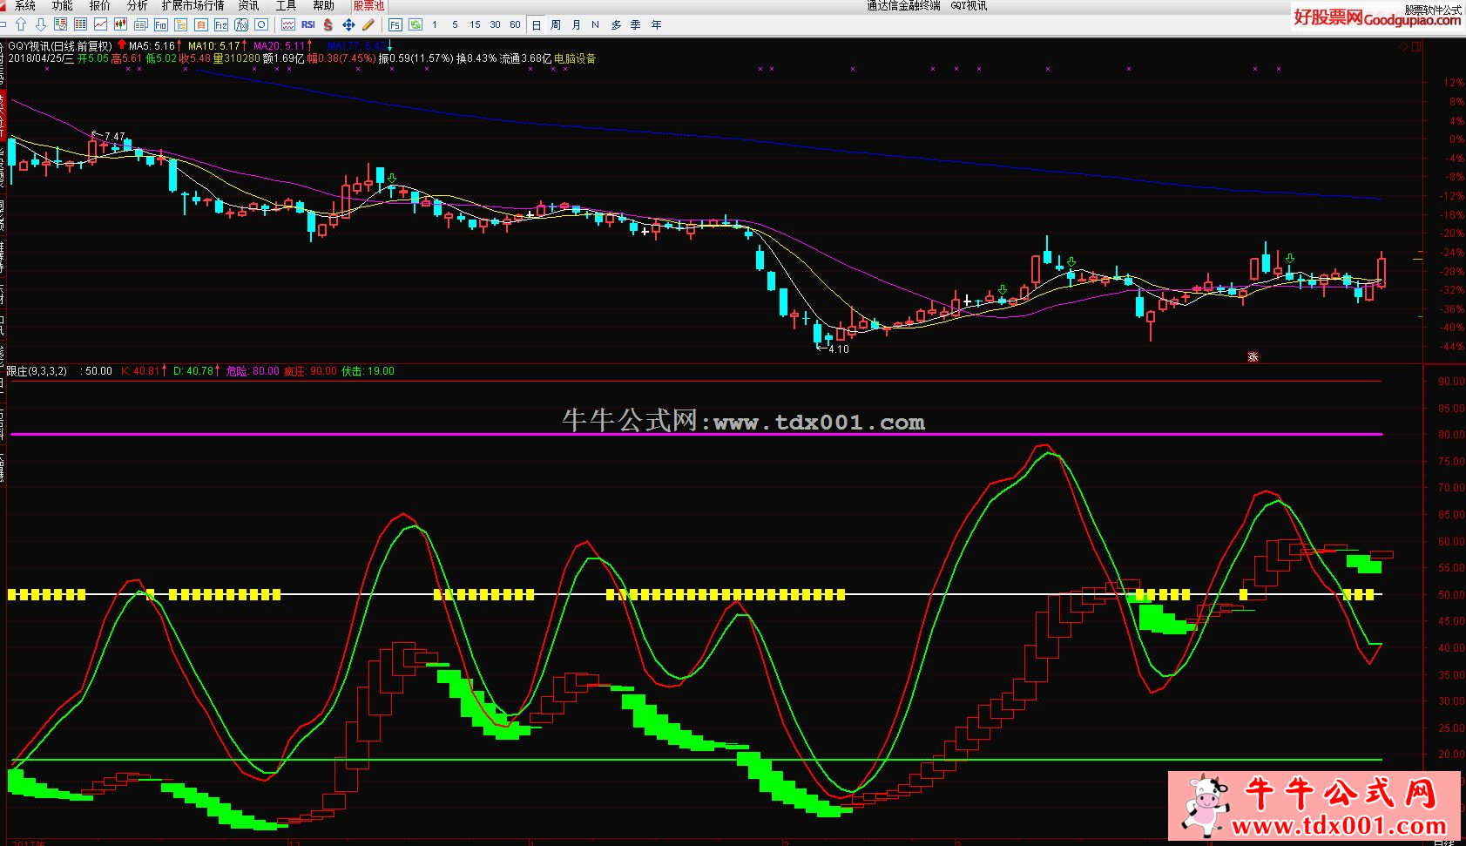The height and width of the screenshot is (846, 1466).
Task: Click the F5 chart switch icon
Action: tap(395, 24)
